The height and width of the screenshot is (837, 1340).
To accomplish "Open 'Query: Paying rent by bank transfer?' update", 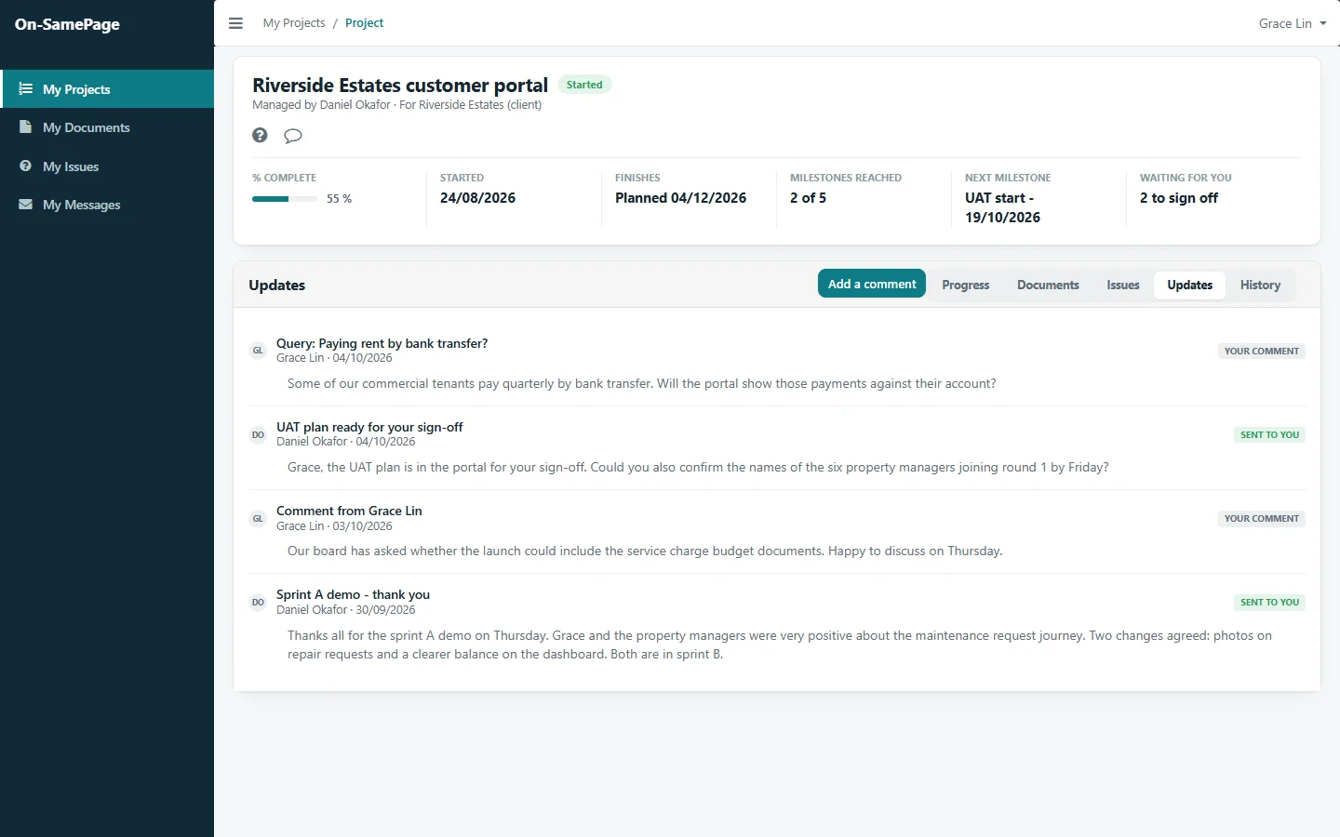I will [x=382, y=343].
